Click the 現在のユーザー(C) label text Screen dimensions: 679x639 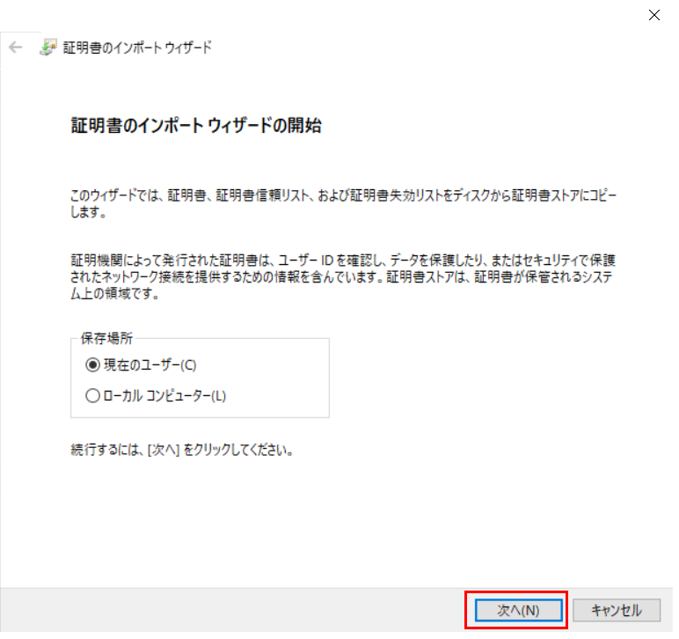142,365
